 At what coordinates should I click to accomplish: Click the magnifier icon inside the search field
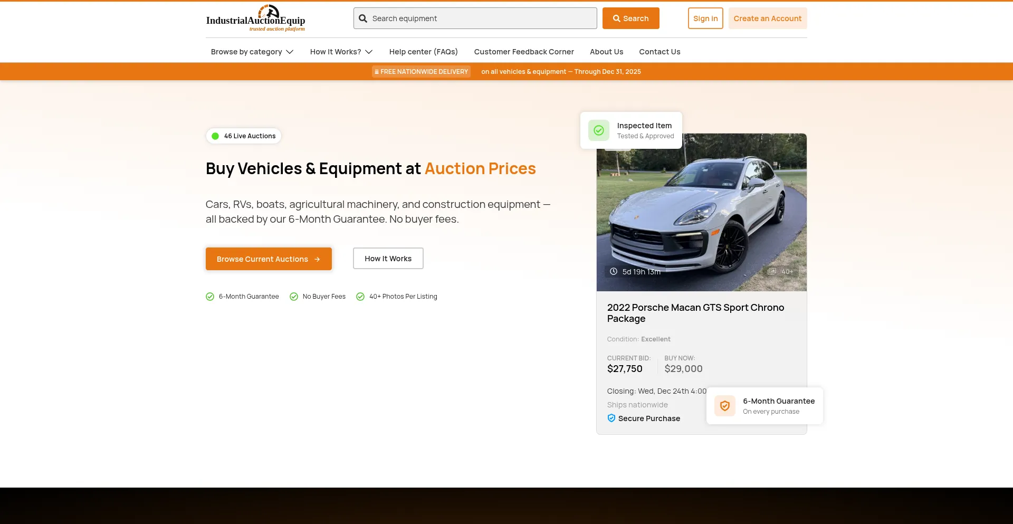pyautogui.click(x=363, y=18)
